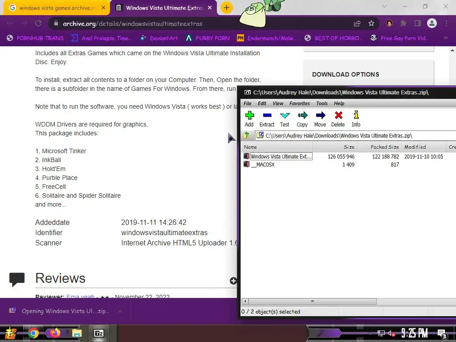Screen dimensions: 456x342
Task: Open the BEST OF HORRO... bookmark
Action: click(x=334, y=38)
